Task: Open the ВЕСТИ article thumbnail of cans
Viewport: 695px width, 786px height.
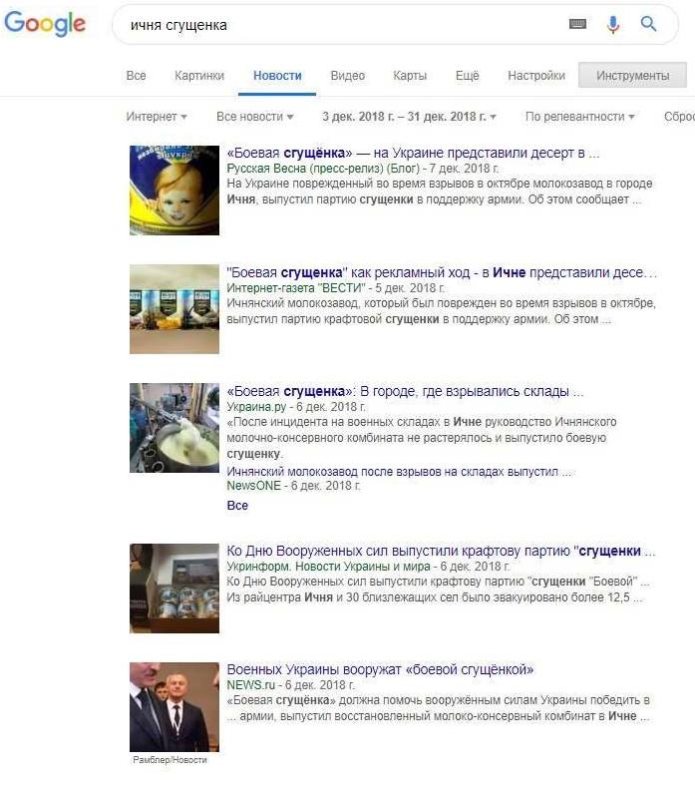Action: [x=174, y=309]
